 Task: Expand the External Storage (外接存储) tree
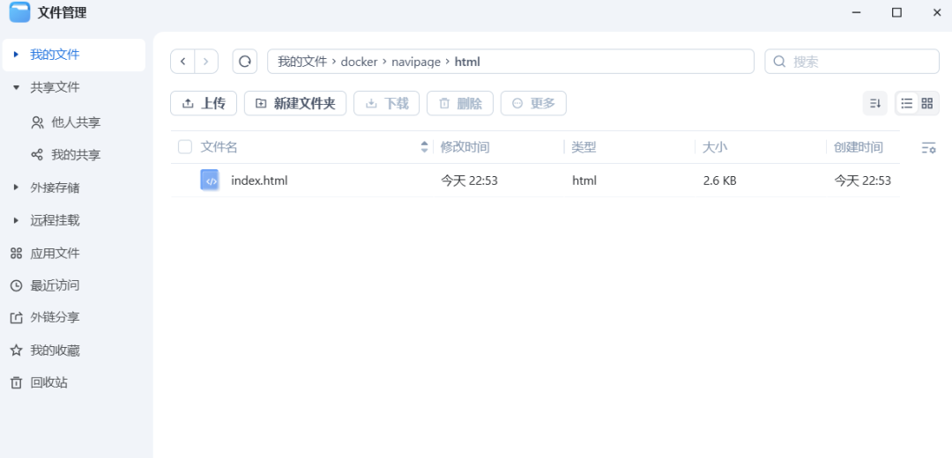[x=16, y=188]
